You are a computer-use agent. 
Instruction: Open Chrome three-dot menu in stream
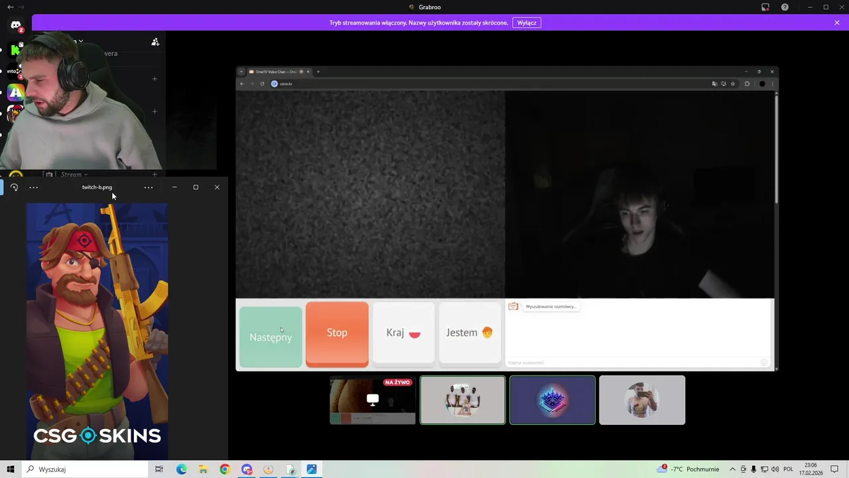[772, 84]
